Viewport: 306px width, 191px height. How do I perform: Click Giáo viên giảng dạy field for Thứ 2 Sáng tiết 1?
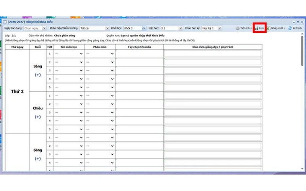(213, 54)
